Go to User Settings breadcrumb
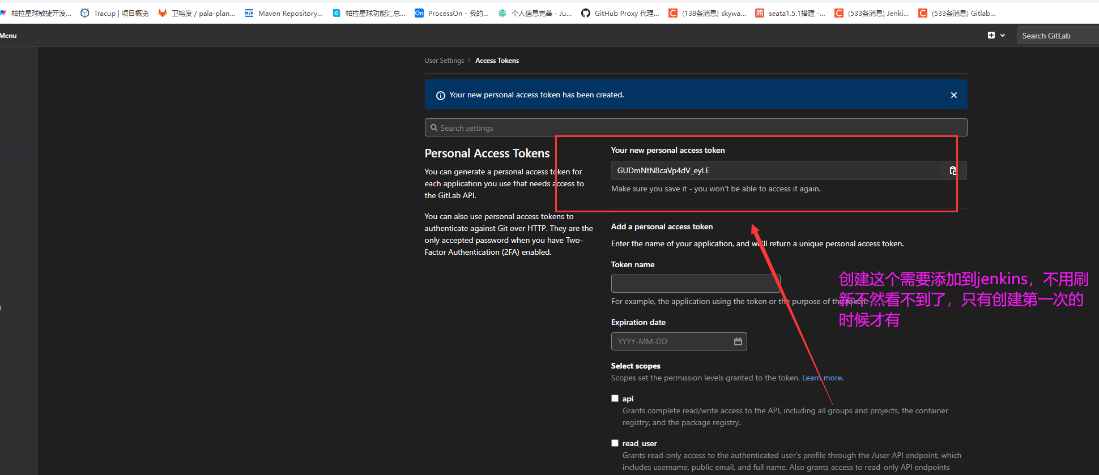1099x475 pixels. tap(444, 61)
